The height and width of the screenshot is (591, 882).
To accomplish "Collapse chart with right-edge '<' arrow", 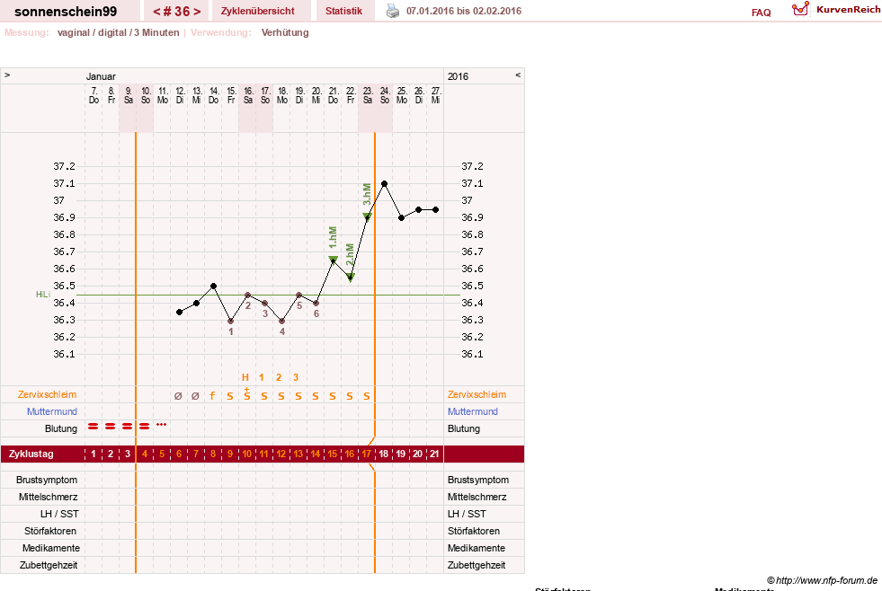I will [x=518, y=75].
